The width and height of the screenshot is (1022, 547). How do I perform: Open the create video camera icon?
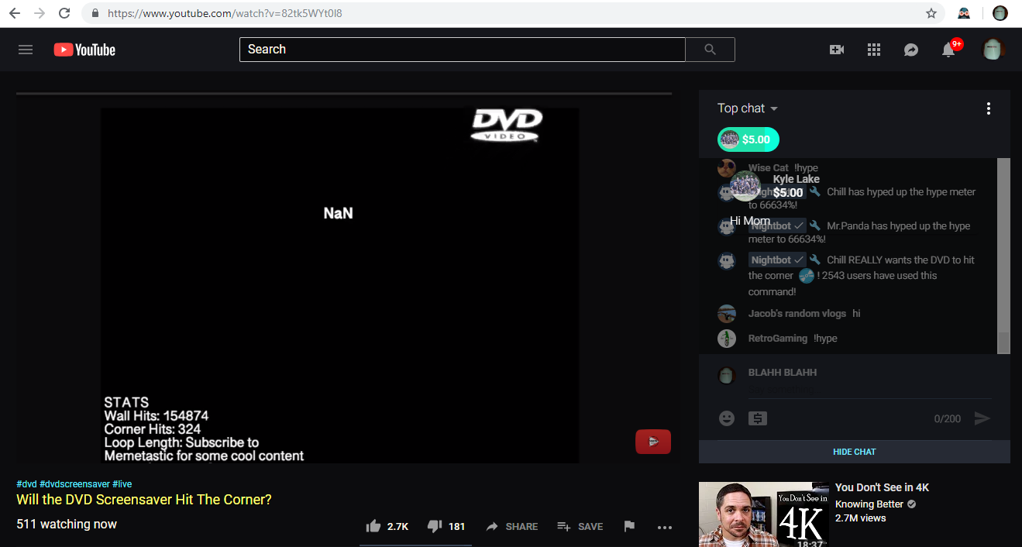click(x=837, y=50)
